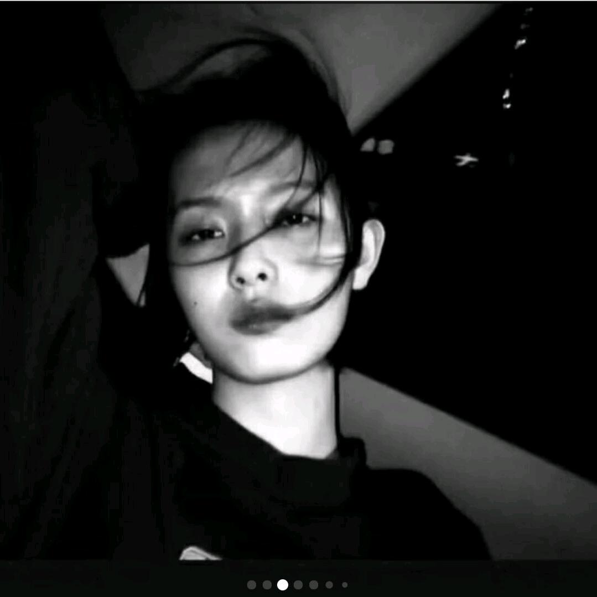Switch to the sixth carousel dot
The image size is (597, 597).
329,585
